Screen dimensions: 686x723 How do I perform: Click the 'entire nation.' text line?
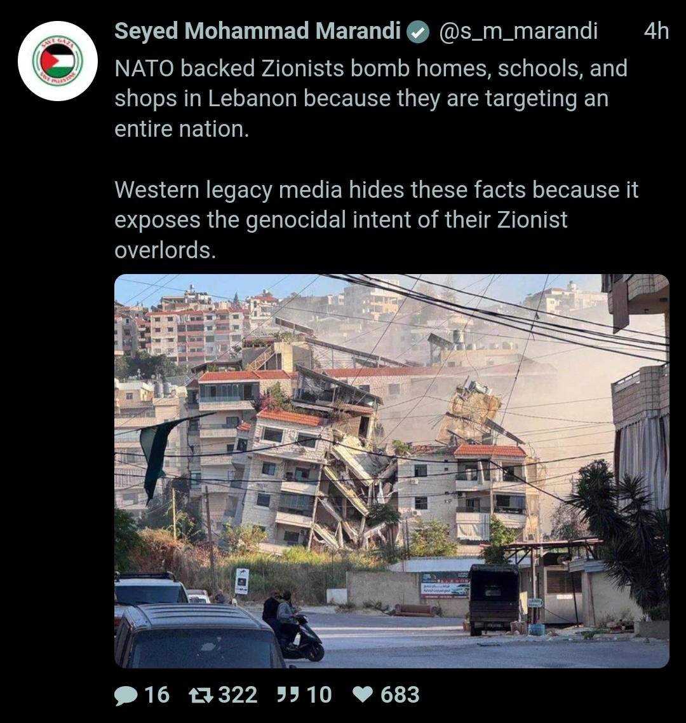(x=182, y=129)
